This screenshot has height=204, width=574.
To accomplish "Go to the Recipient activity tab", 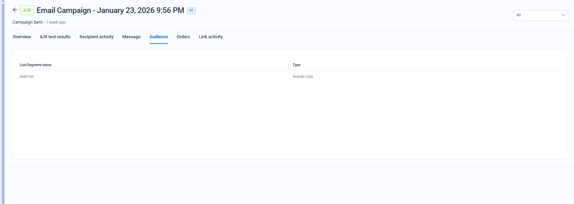I will [x=96, y=37].
